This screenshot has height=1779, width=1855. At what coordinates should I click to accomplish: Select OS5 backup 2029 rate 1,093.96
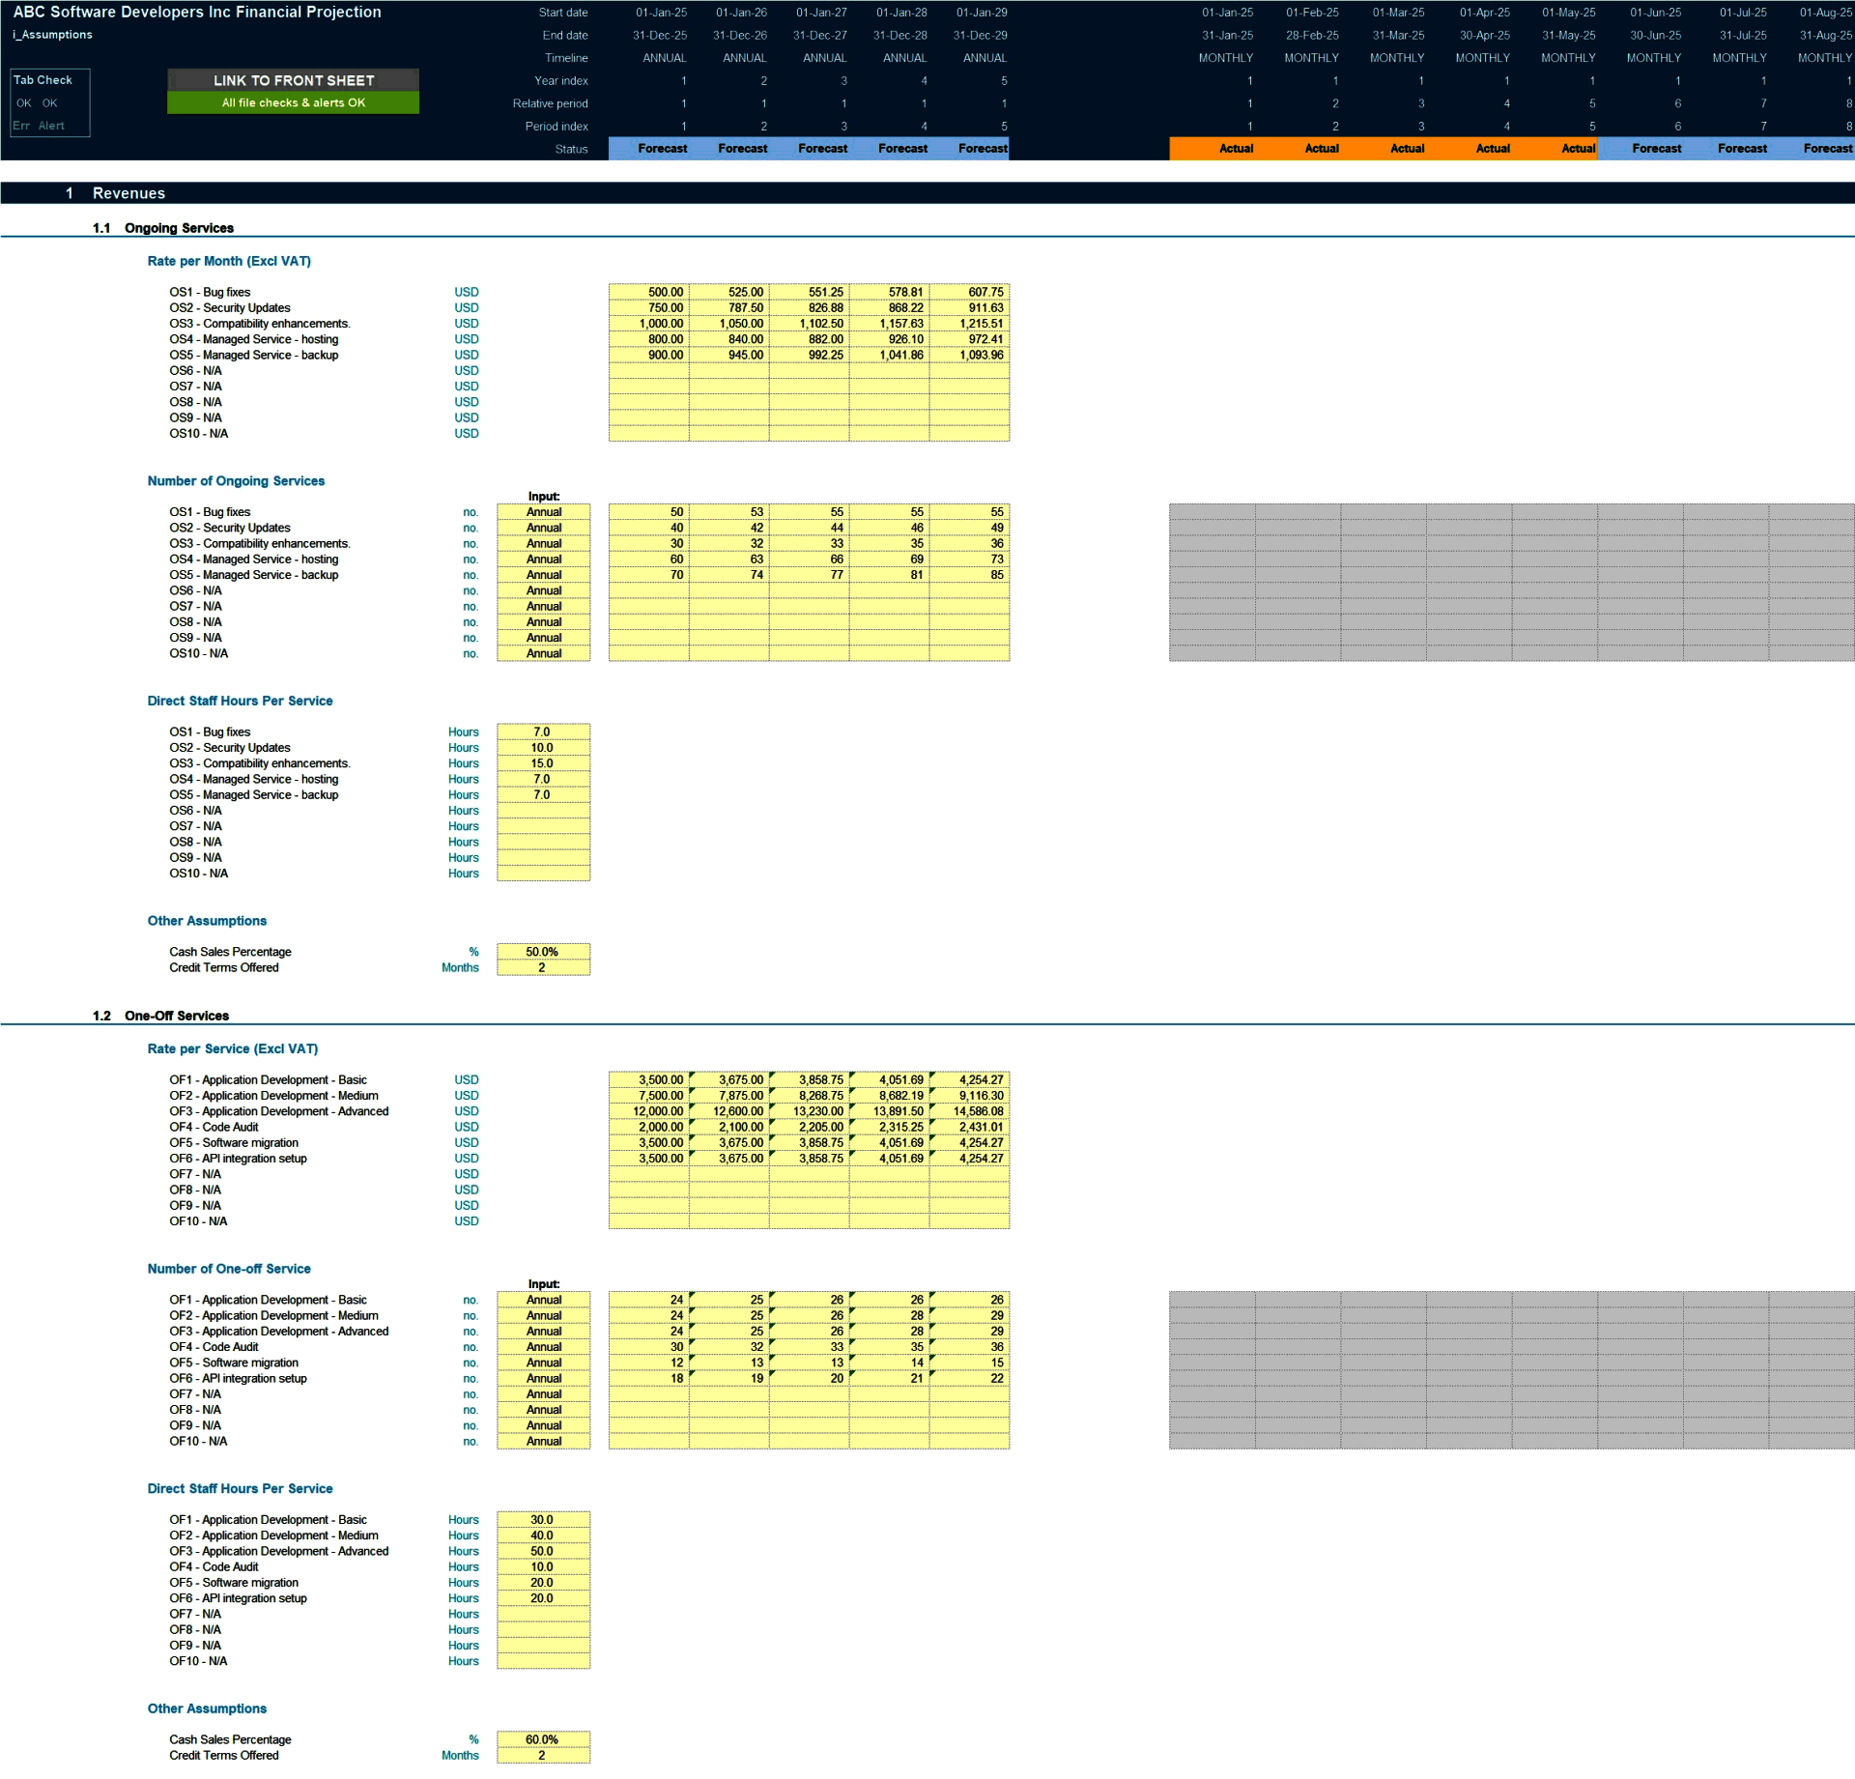(970, 356)
